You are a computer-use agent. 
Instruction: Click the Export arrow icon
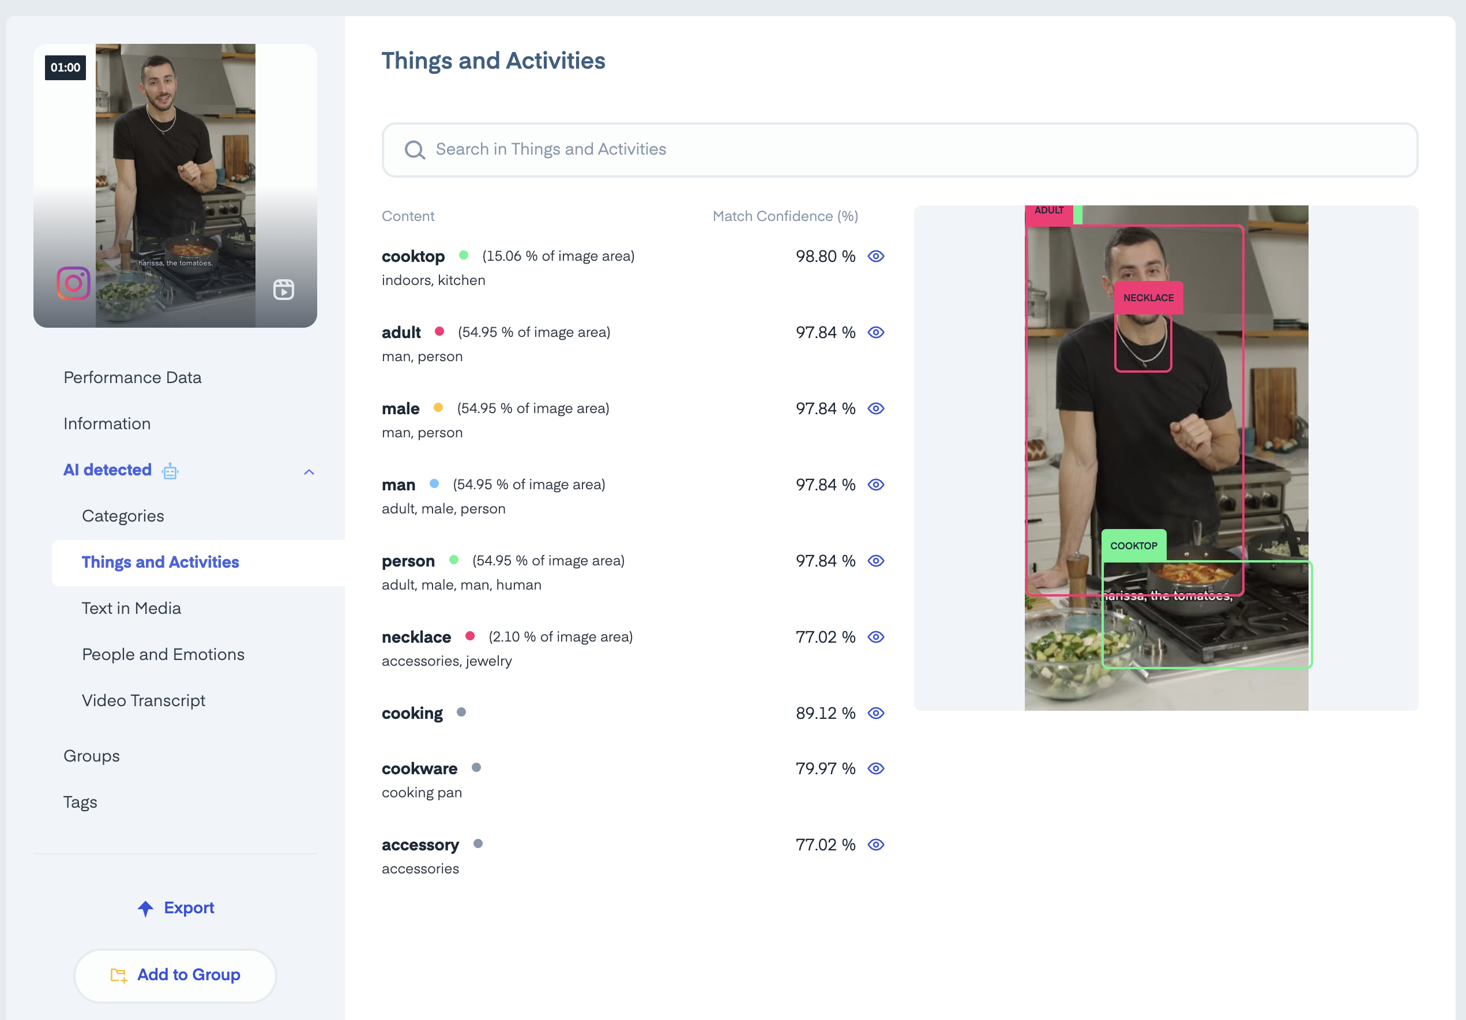[x=145, y=907]
